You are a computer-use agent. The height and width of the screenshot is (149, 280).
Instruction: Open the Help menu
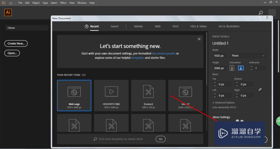tap(92, 3)
